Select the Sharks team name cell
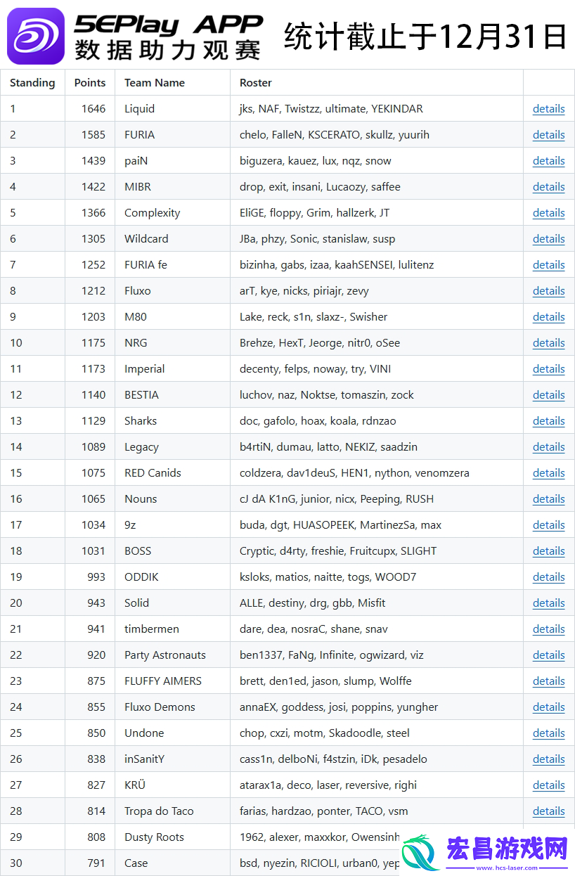Viewport: 575px width, 876px height. (x=173, y=421)
